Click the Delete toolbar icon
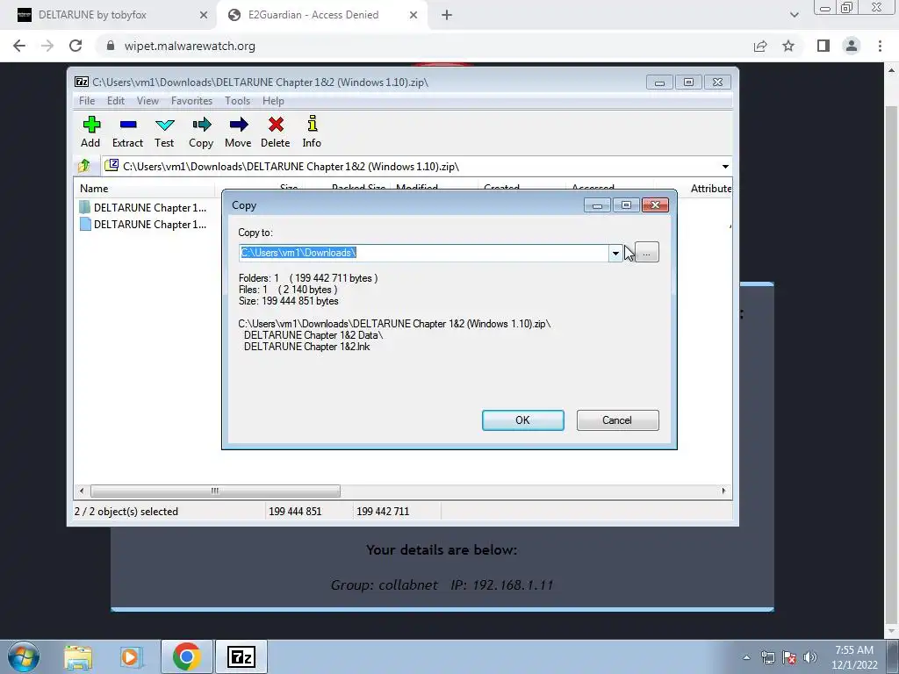Image resolution: width=899 pixels, height=674 pixels. tap(275, 132)
